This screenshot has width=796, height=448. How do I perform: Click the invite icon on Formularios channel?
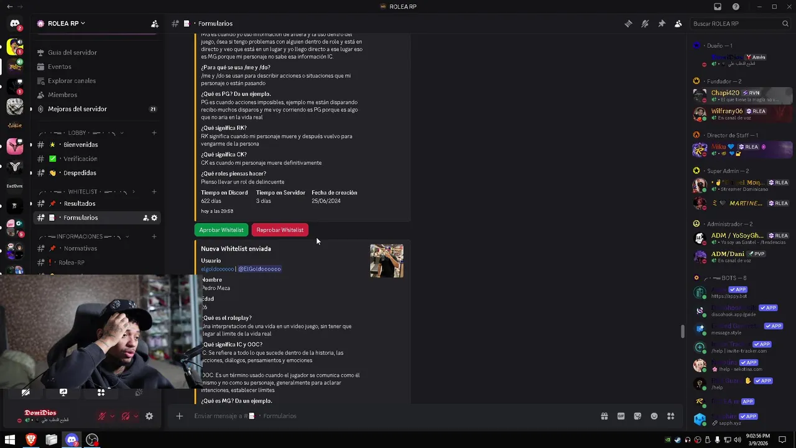point(146,218)
